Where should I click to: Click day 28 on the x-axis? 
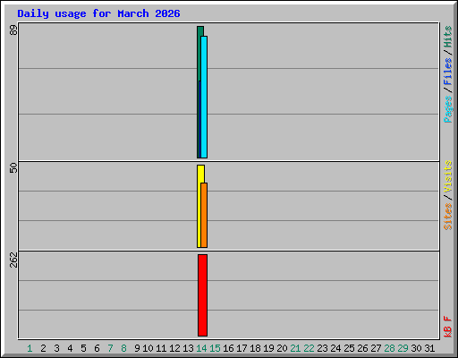click(x=389, y=348)
